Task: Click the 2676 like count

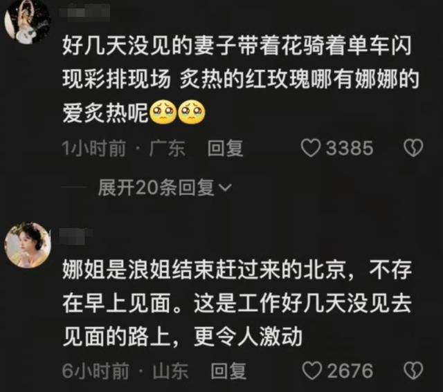Action: point(350,371)
